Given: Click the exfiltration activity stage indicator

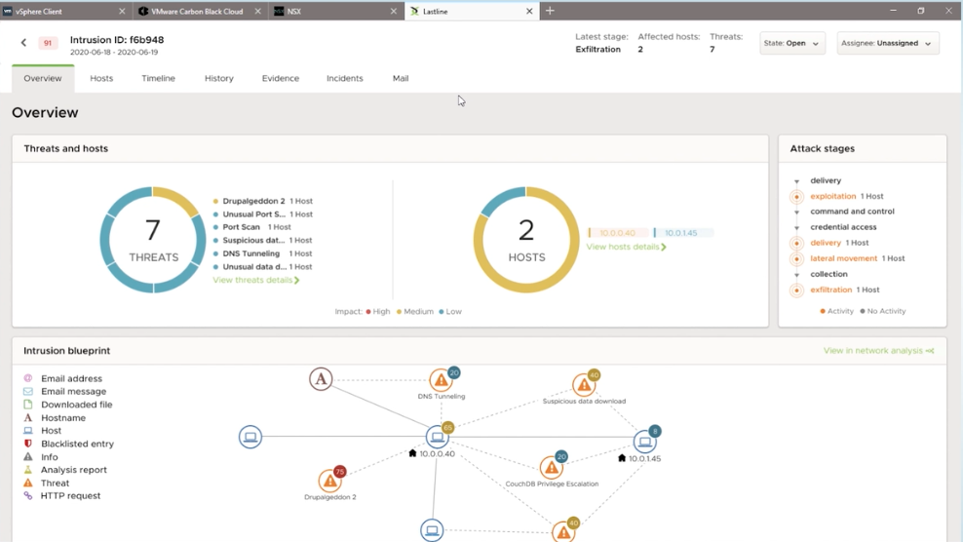Looking at the screenshot, I should tap(796, 290).
